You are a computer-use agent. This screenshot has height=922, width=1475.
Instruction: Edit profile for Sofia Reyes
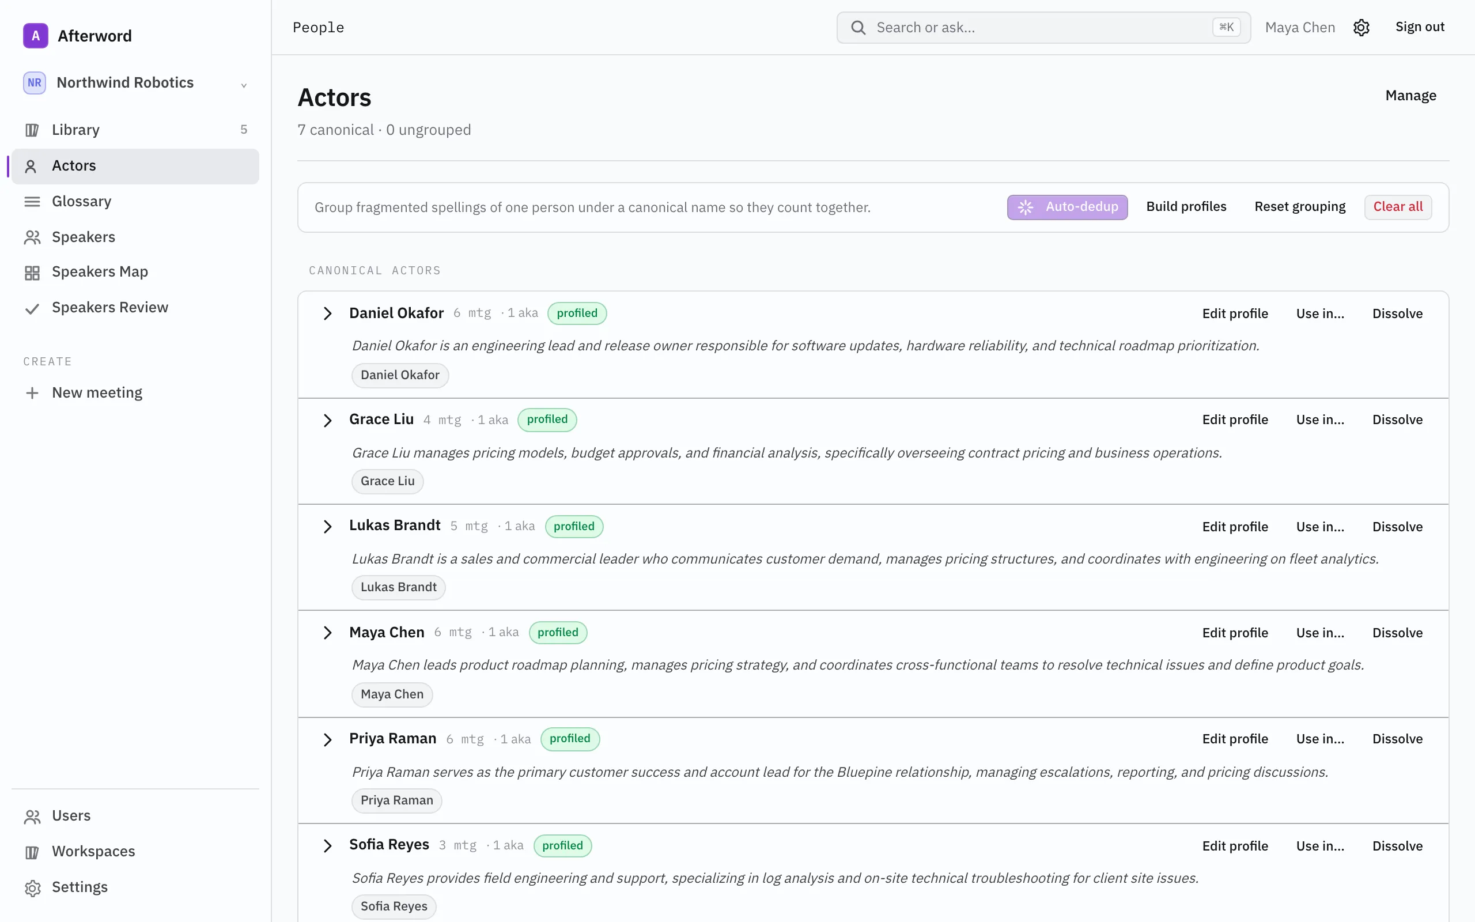click(1235, 846)
